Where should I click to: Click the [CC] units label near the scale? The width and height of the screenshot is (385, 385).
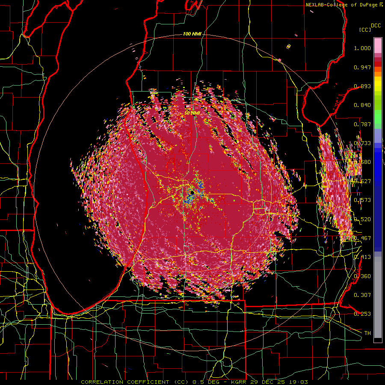click(x=365, y=30)
